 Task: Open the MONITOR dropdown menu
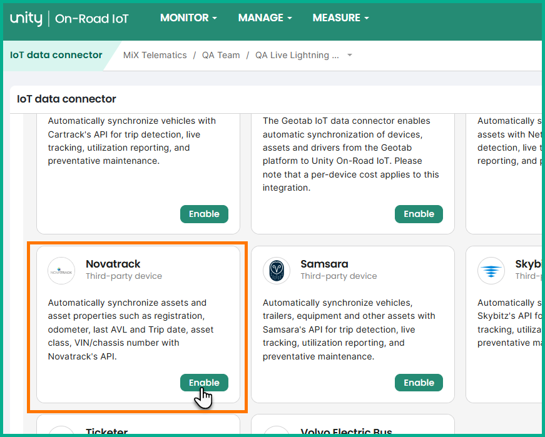point(188,18)
